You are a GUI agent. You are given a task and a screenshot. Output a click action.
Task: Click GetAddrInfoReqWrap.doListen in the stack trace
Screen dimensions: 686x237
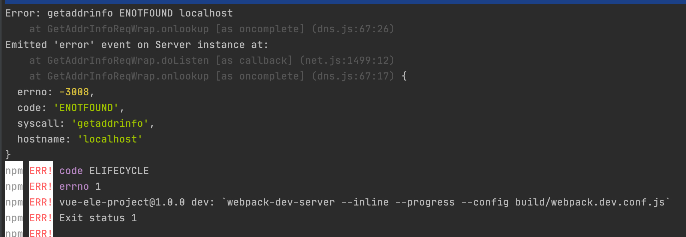pos(128,60)
